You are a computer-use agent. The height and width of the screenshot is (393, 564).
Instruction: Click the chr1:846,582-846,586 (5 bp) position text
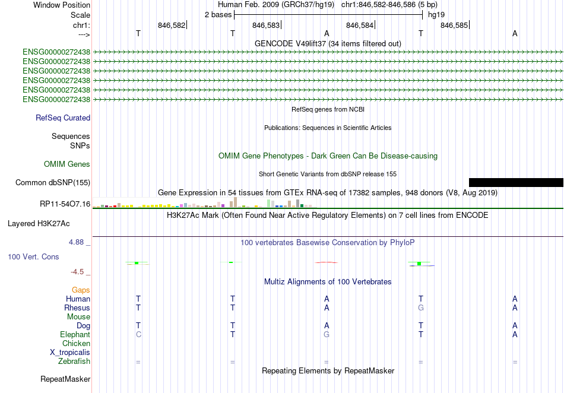pos(389,5)
